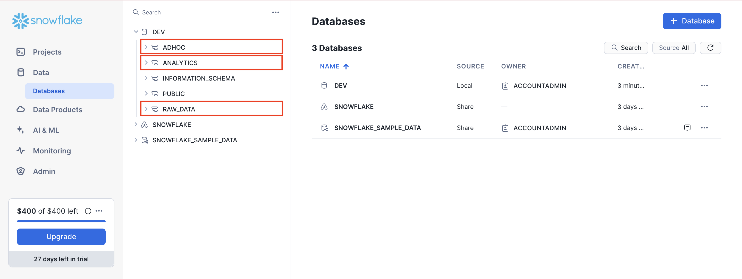Open the object explorer ellipsis menu
The width and height of the screenshot is (742, 279).
275,12
